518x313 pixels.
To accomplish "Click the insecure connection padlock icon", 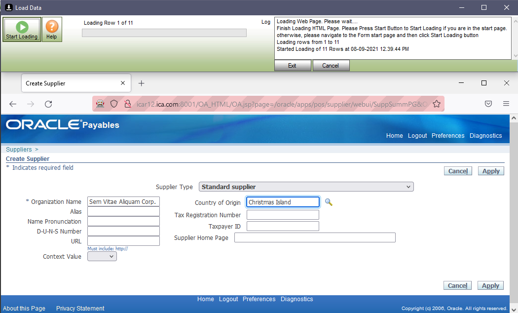I will pyautogui.click(x=127, y=104).
